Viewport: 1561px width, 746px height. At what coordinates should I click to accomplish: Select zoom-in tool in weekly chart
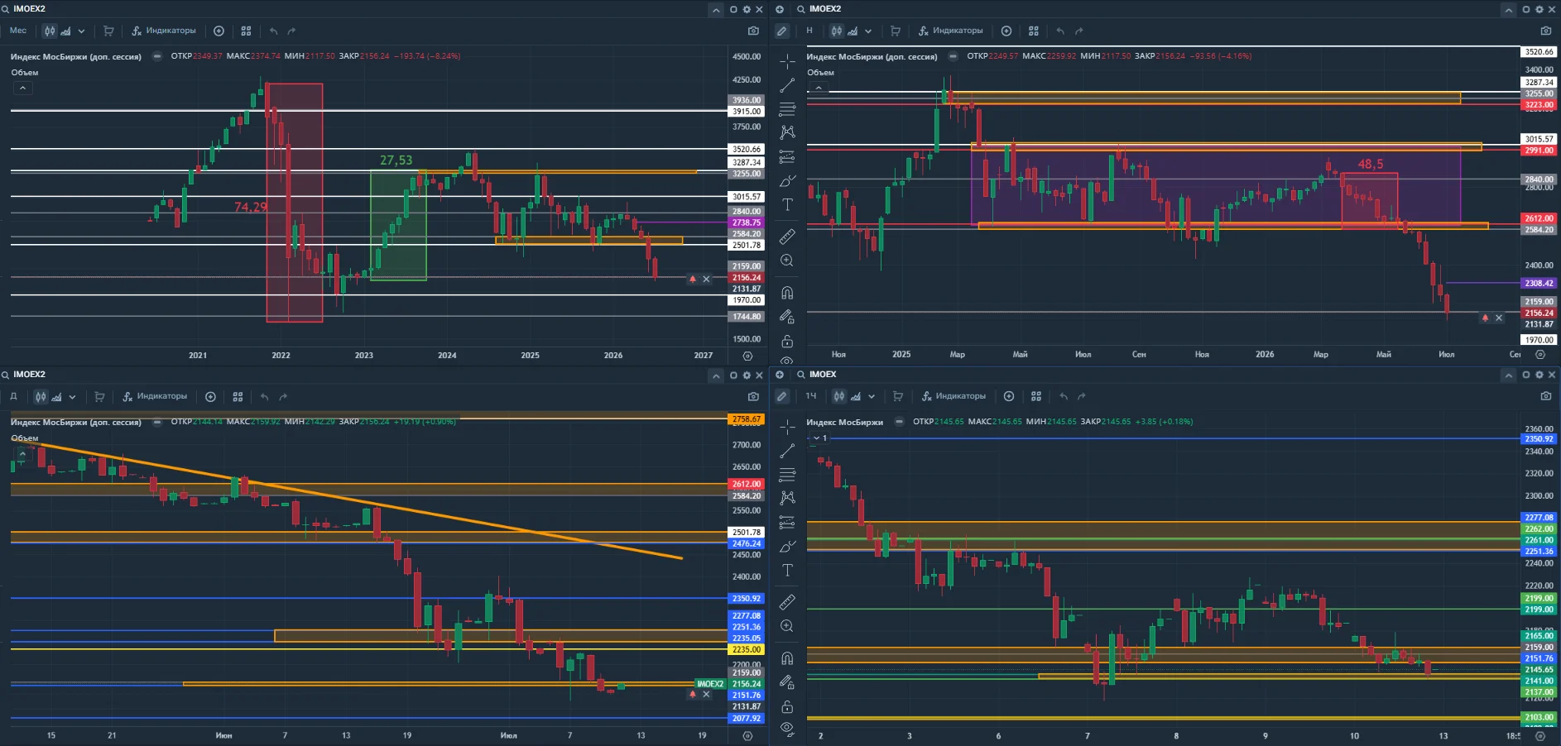click(787, 261)
